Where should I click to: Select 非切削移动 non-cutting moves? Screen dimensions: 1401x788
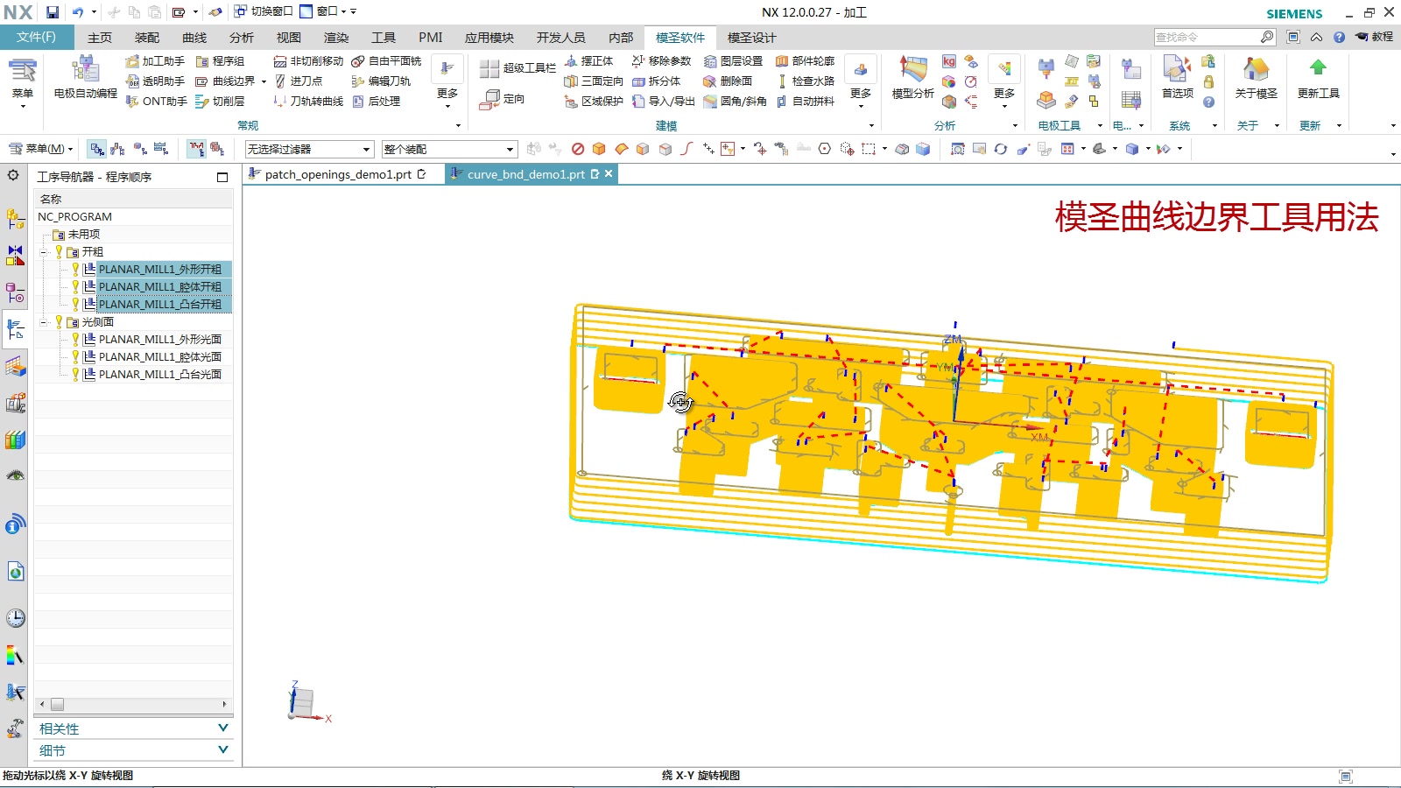click(308, 61)
